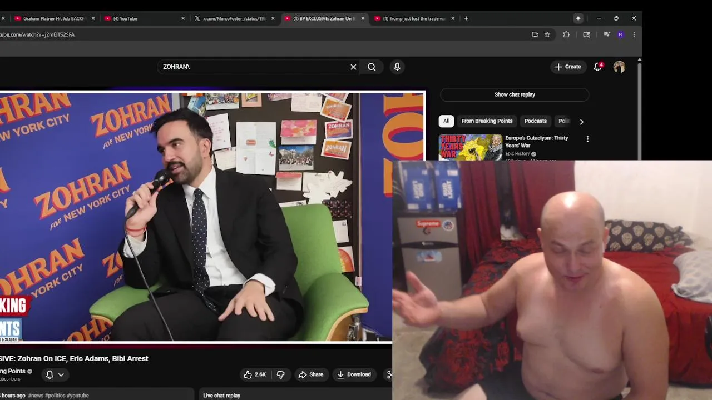The width and height of the screenshot is (712, 400).
Task: Click the #news hashtag link
Action: pyautogui.click(x=36, y=396)
